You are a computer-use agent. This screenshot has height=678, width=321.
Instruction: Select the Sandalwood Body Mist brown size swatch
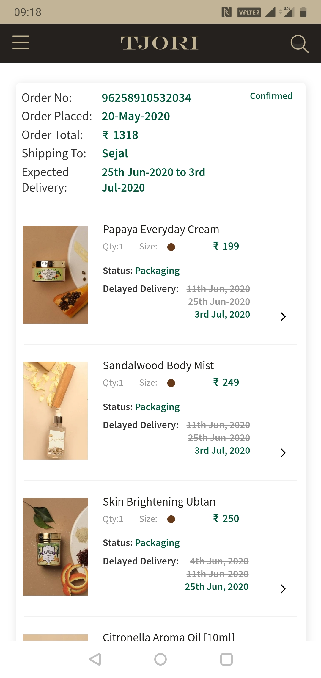(x=171, y=383)
